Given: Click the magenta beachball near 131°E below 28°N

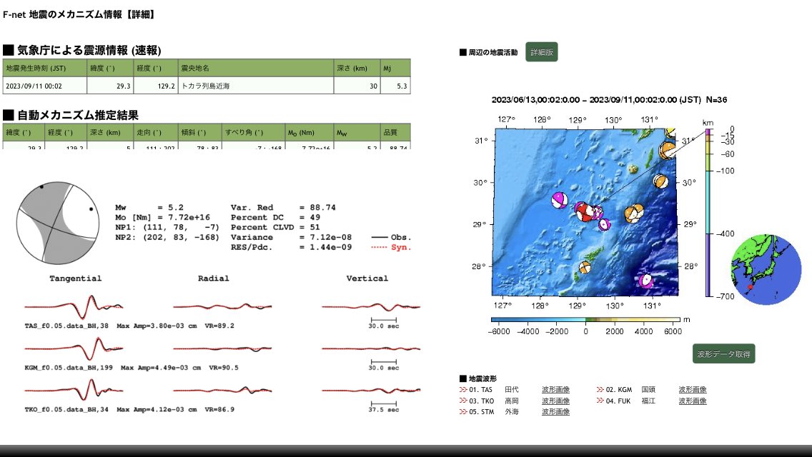Looking at the screenshot, I should coord(645,281).
